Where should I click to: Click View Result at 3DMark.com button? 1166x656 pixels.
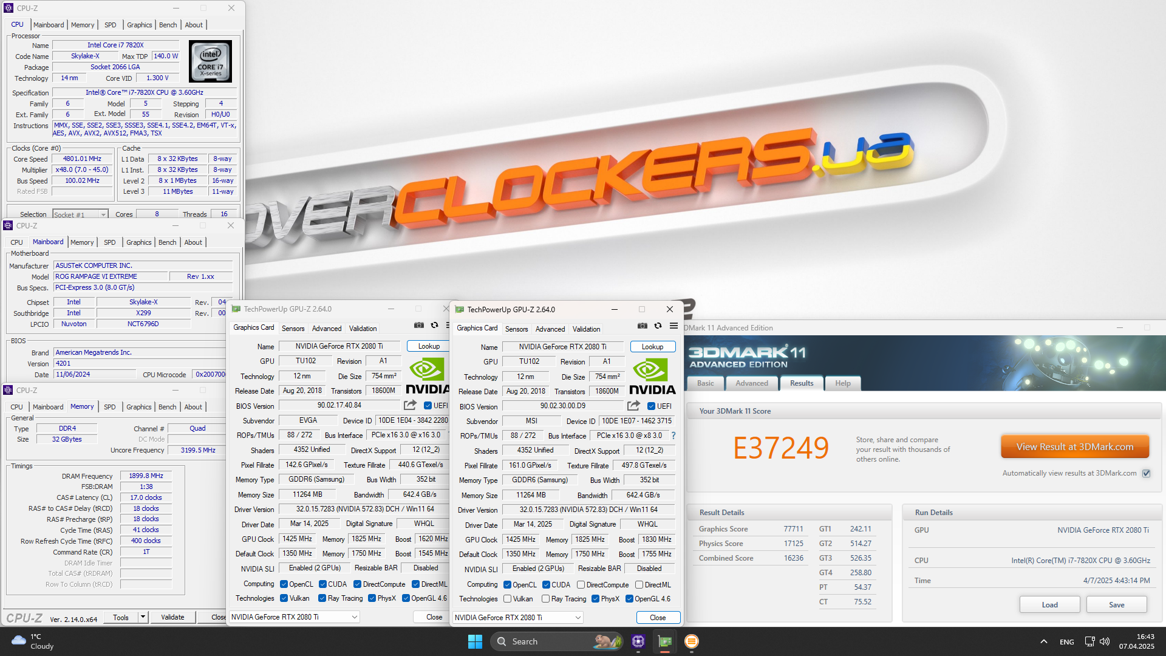(x=1075, y=446)
